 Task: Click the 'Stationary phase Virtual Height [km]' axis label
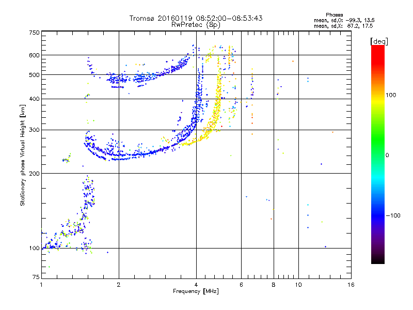click(23, 155)
